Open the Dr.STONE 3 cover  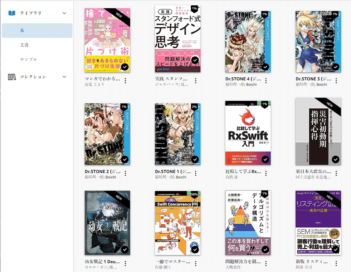point(319,42)
